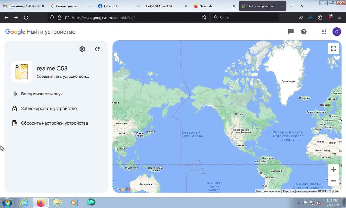This screenshot has width=346, height=208.
Task: Open Find My Device settings gear
Action: coord(82,49)
